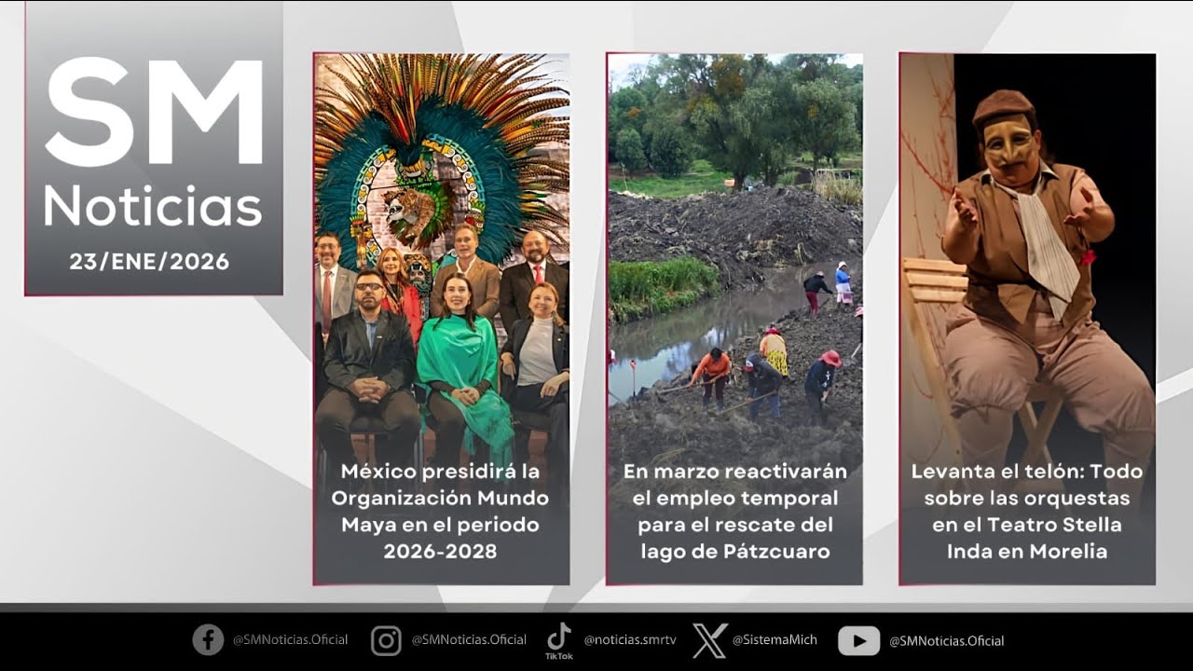Click the word Noticias under SM
Image resolution: width=1193 pixels, height=671 pixels.
tap(154, 206)
